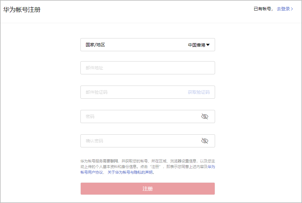Click 获取验证码 to request code
The width and height of the screenshot is (302, 203).
coord(199,92)
